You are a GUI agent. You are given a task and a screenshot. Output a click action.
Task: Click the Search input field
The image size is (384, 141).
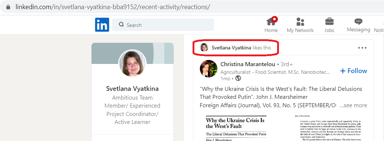(x=163, y=25)
